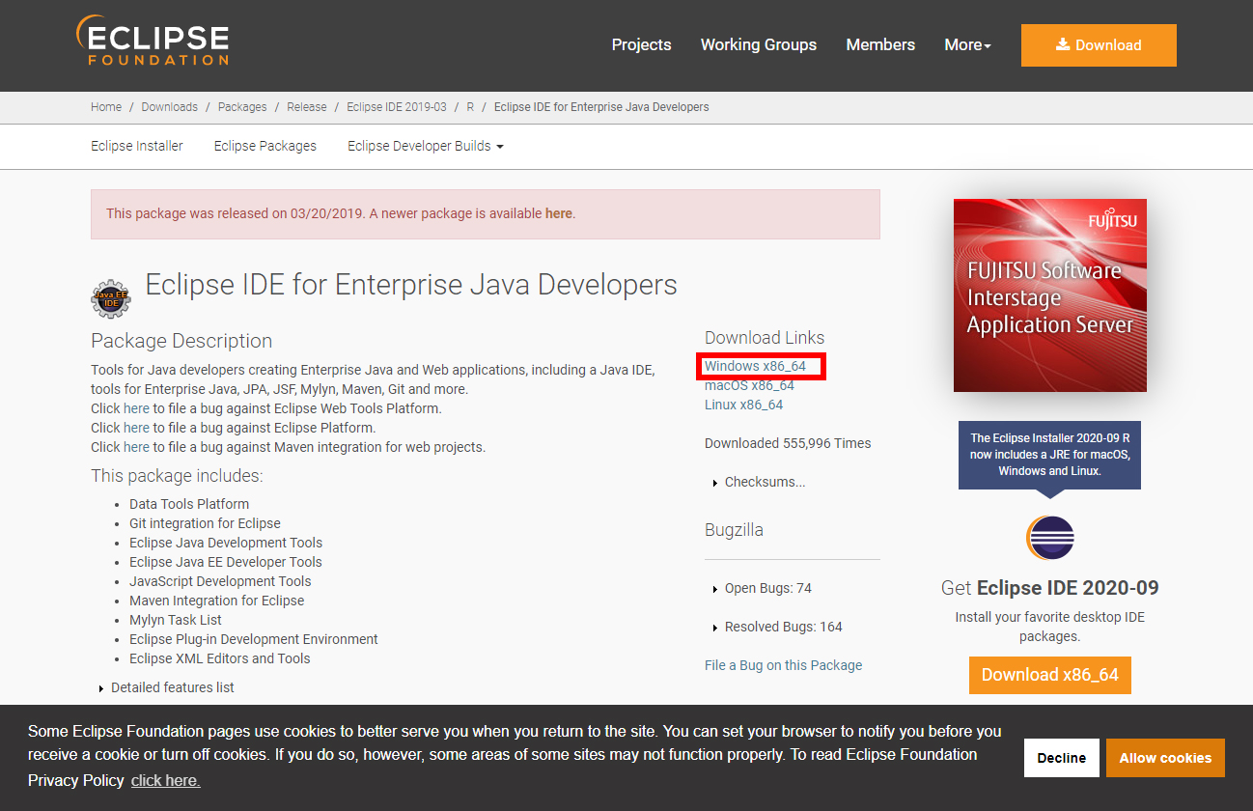This screenshot has height=811, width=1253.
Task: Open the Downloads breadcrumb link
Action: pos(170,107)
